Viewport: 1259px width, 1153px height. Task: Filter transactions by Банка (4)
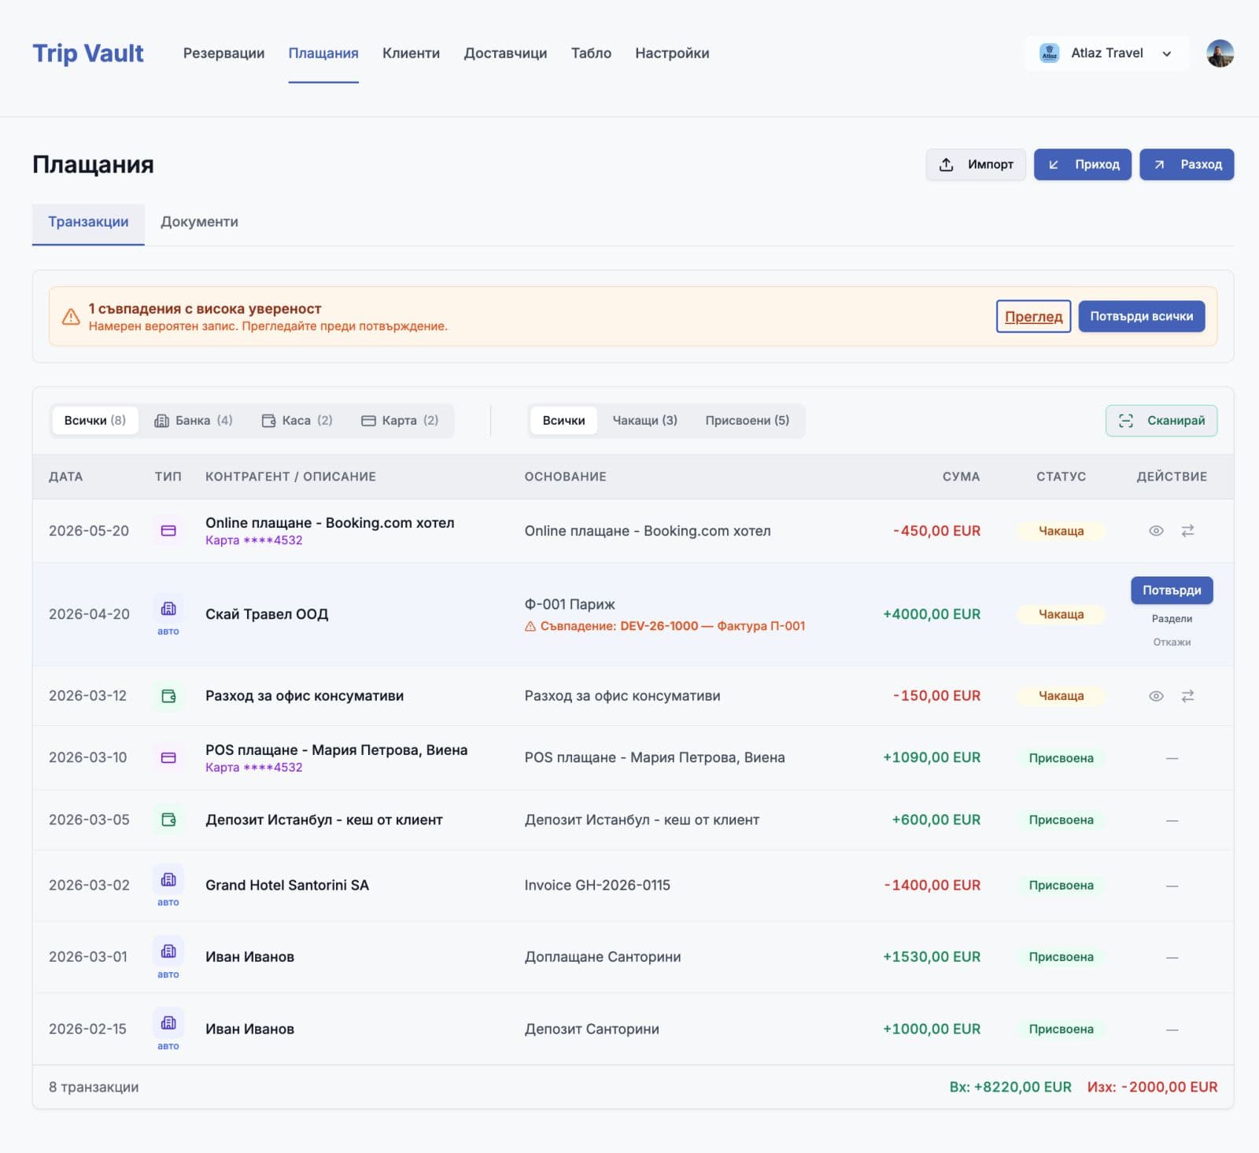coord(194,420)
